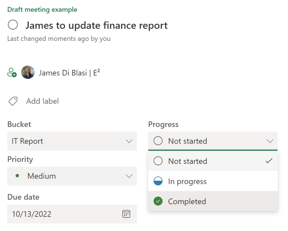This screenshot has height=231, width=288.
Task: Click the green Medium priority dot
Action: (x=17, y=176)
